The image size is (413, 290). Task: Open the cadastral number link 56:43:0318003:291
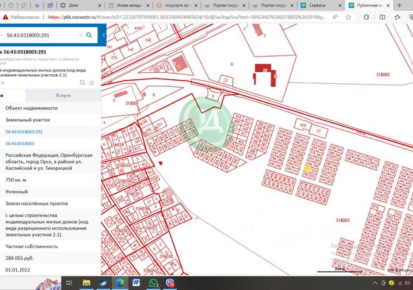pyautogui.click(x=24, y=131)
